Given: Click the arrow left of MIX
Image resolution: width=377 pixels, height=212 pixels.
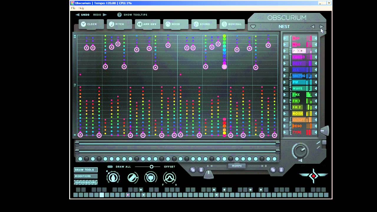Looking at the screenshot, I should click(x=285, y=70).
